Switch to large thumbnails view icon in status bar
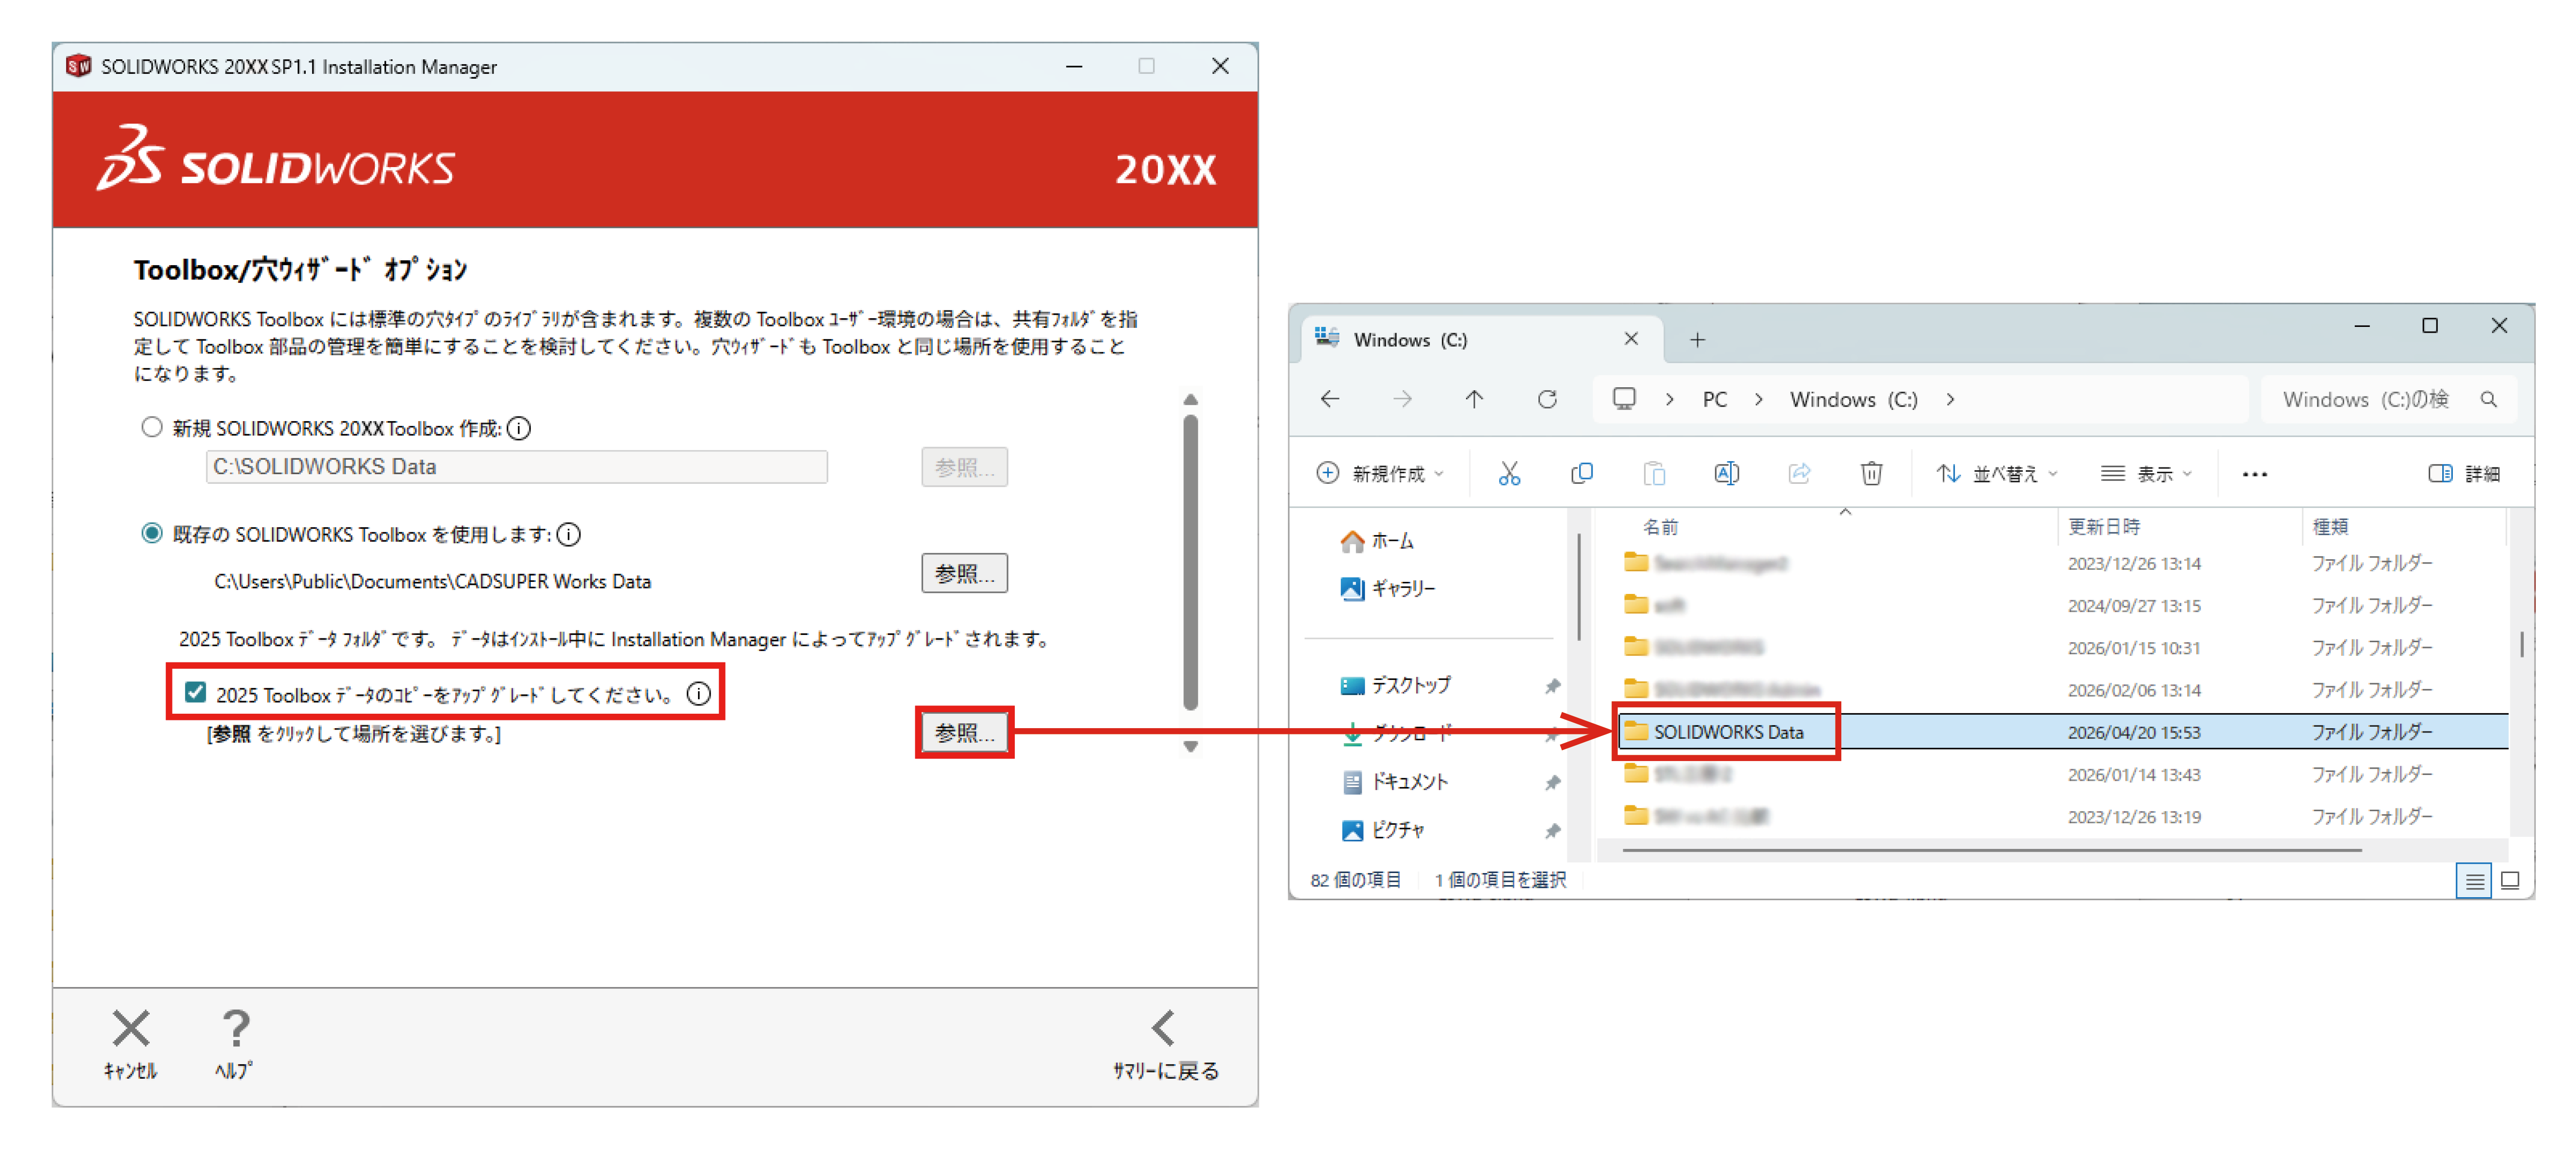The height and width of the screenshot is (1156, 2576). (2509, 881)
